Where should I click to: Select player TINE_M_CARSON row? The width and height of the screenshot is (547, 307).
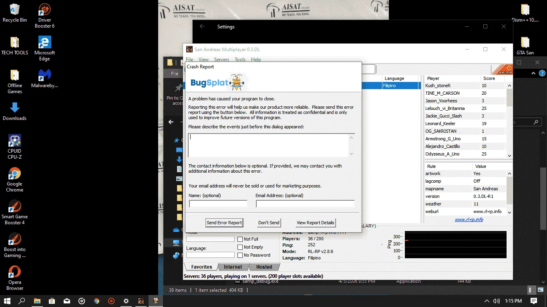(x=465, y=93)
